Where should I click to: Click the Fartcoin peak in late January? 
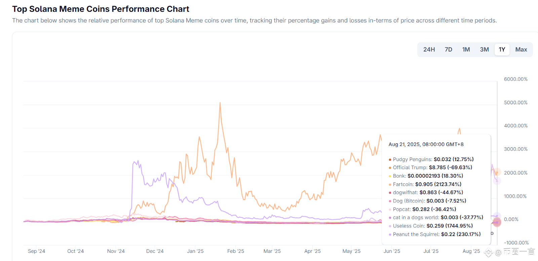point(220,103)
